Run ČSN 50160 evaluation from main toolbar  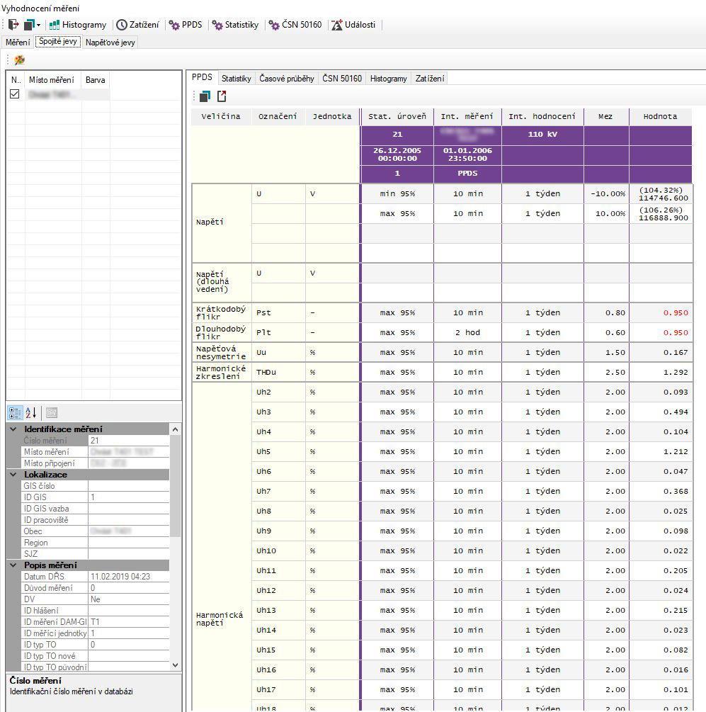tap(295, 25)
